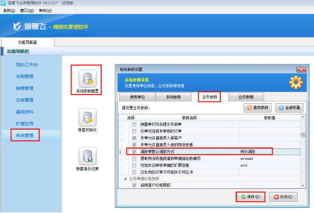Enable 销售单打印后提示开新单 checkbox
This screenshot has height=213, width=314.
[x=134, y=125]
